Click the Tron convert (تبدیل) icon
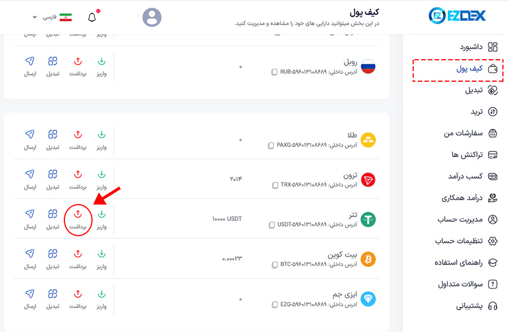 (x=52, y=175)
